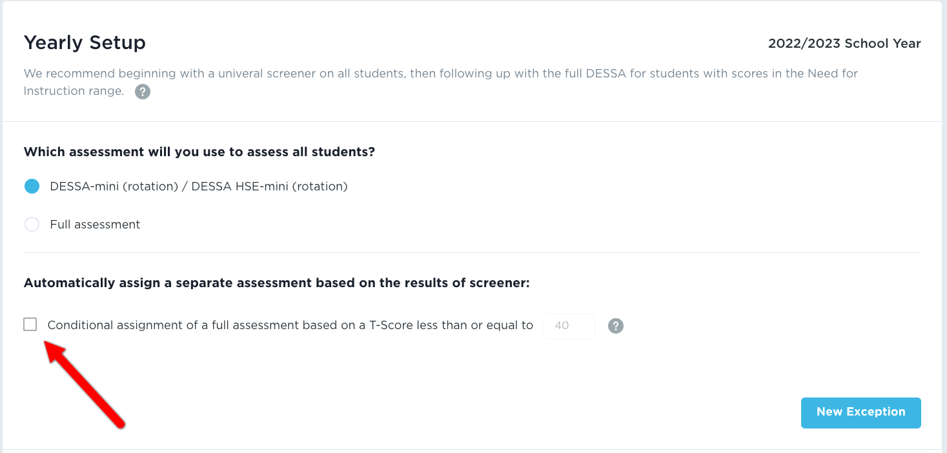Screen dimensions: 947x453
Task: Click the 'Yearly Setup' heading
Action: click(x=85, y=43)
